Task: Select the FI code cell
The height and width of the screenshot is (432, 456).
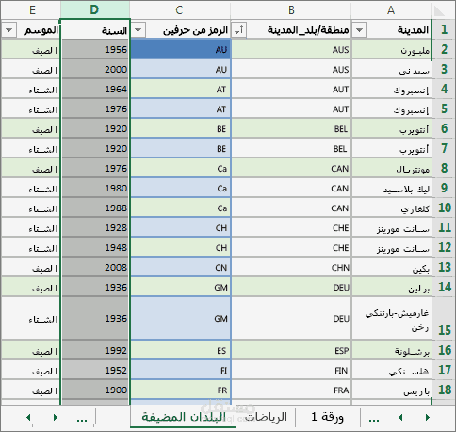Action: pos(181,370)
